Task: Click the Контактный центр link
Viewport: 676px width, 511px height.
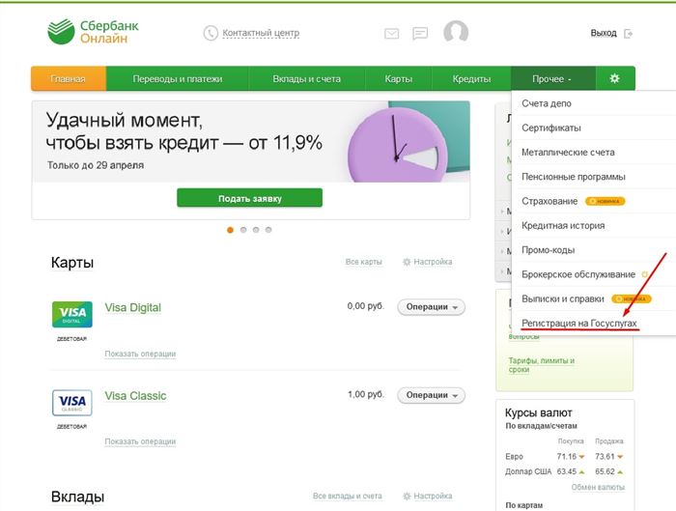Action: 261,33
